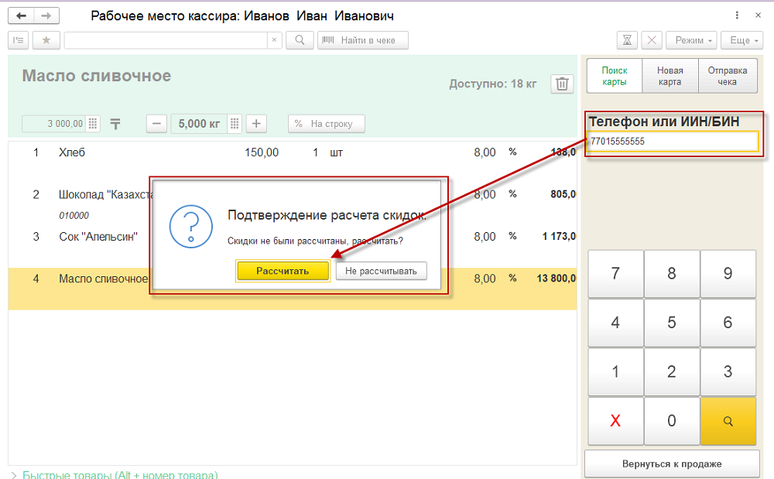Confirm discount calculation with Рассчитать
774x479 pixels.
click(x=283, y=271)
